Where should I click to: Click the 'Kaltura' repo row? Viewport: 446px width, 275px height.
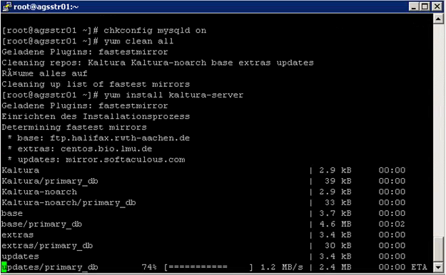203,170
